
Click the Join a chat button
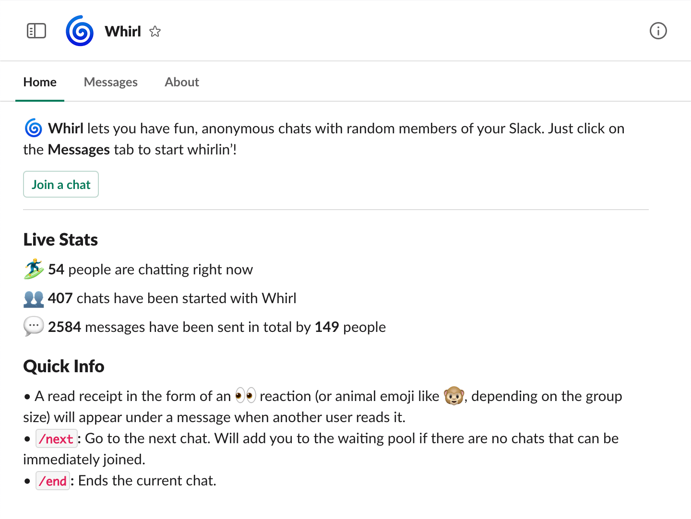click(61, 184)
